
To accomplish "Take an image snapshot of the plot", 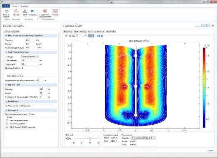I will point(99,36).
